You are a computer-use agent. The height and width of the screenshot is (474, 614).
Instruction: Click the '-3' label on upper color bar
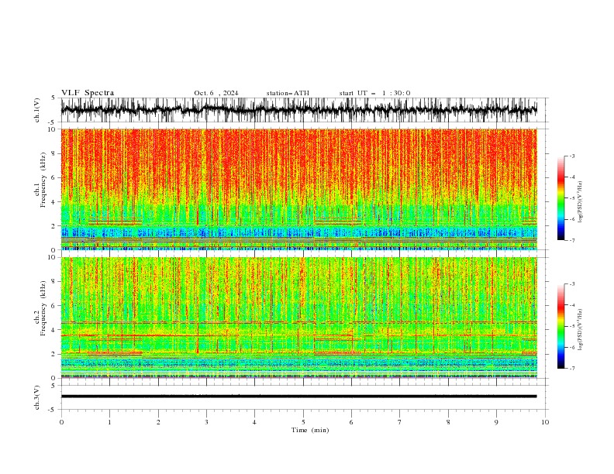(x=571, y=156)
